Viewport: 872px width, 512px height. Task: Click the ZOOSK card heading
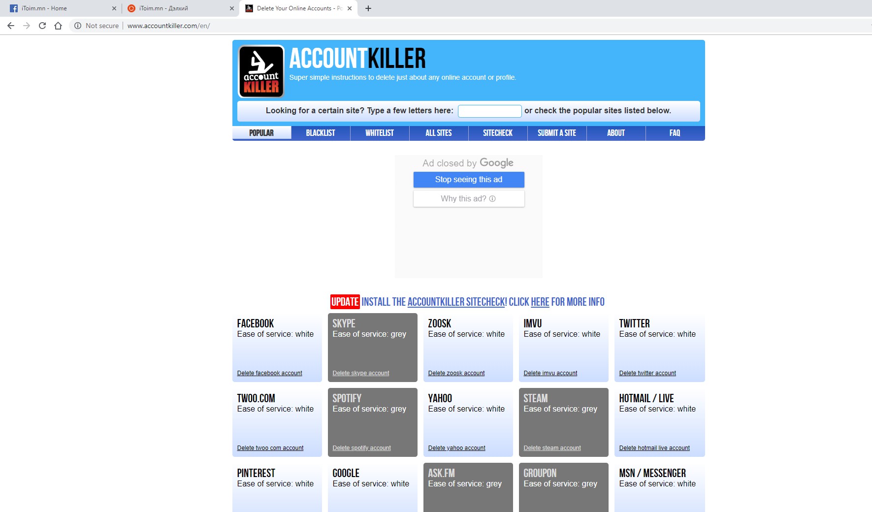coord(439,323)
